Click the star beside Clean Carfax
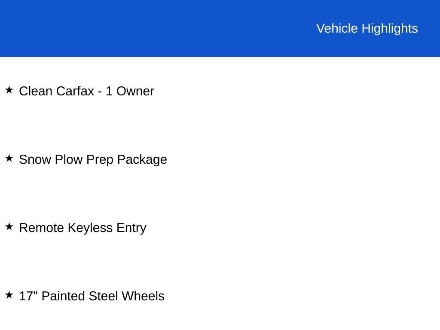440x330 pixels. point(9,90)
